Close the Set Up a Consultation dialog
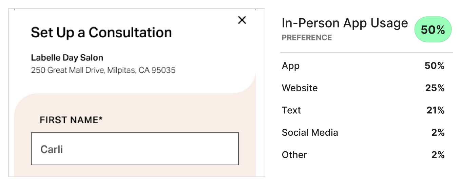This screenshot has height=188, width=460. 242,20
